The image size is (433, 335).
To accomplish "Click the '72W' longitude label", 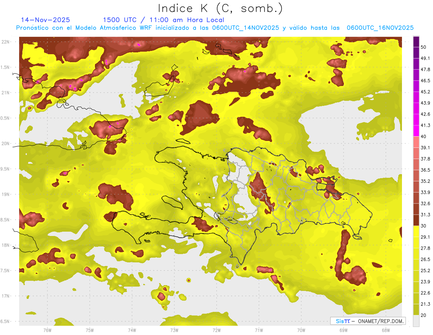I will click(x=216, y=330).
